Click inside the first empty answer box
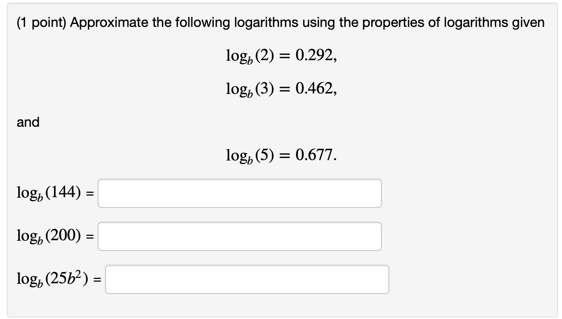Image resolution: width=562 pixels, height=319 pixels. coord(239,194)
